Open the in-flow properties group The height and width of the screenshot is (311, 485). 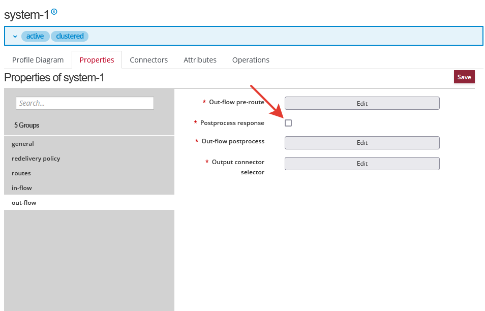pyautogui.click(x=21, y=188)
